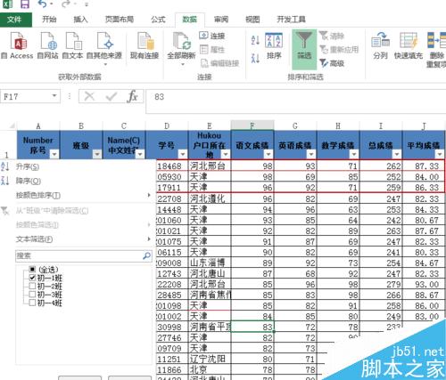Click the formula bar confirm checkmark
The image size is (446, 380).
pyautogui.click(x=111, y=96)
